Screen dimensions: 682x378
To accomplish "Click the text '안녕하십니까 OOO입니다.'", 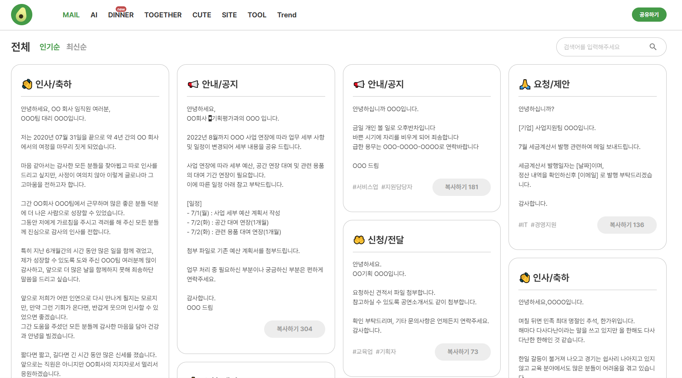I will coord(386,109).
